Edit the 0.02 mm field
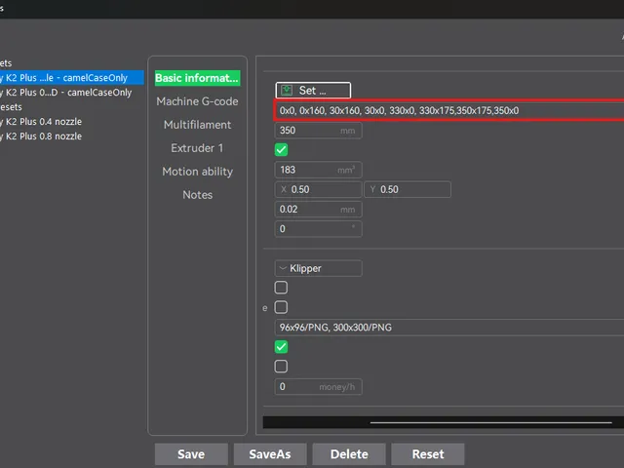The width and height of the screenshot is (624, 468). pyautogui.click(x=318, y=210)
